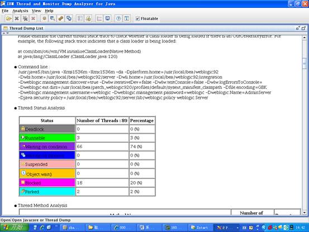
Task: Open the Help menu
Action: (x=49, y=11)
